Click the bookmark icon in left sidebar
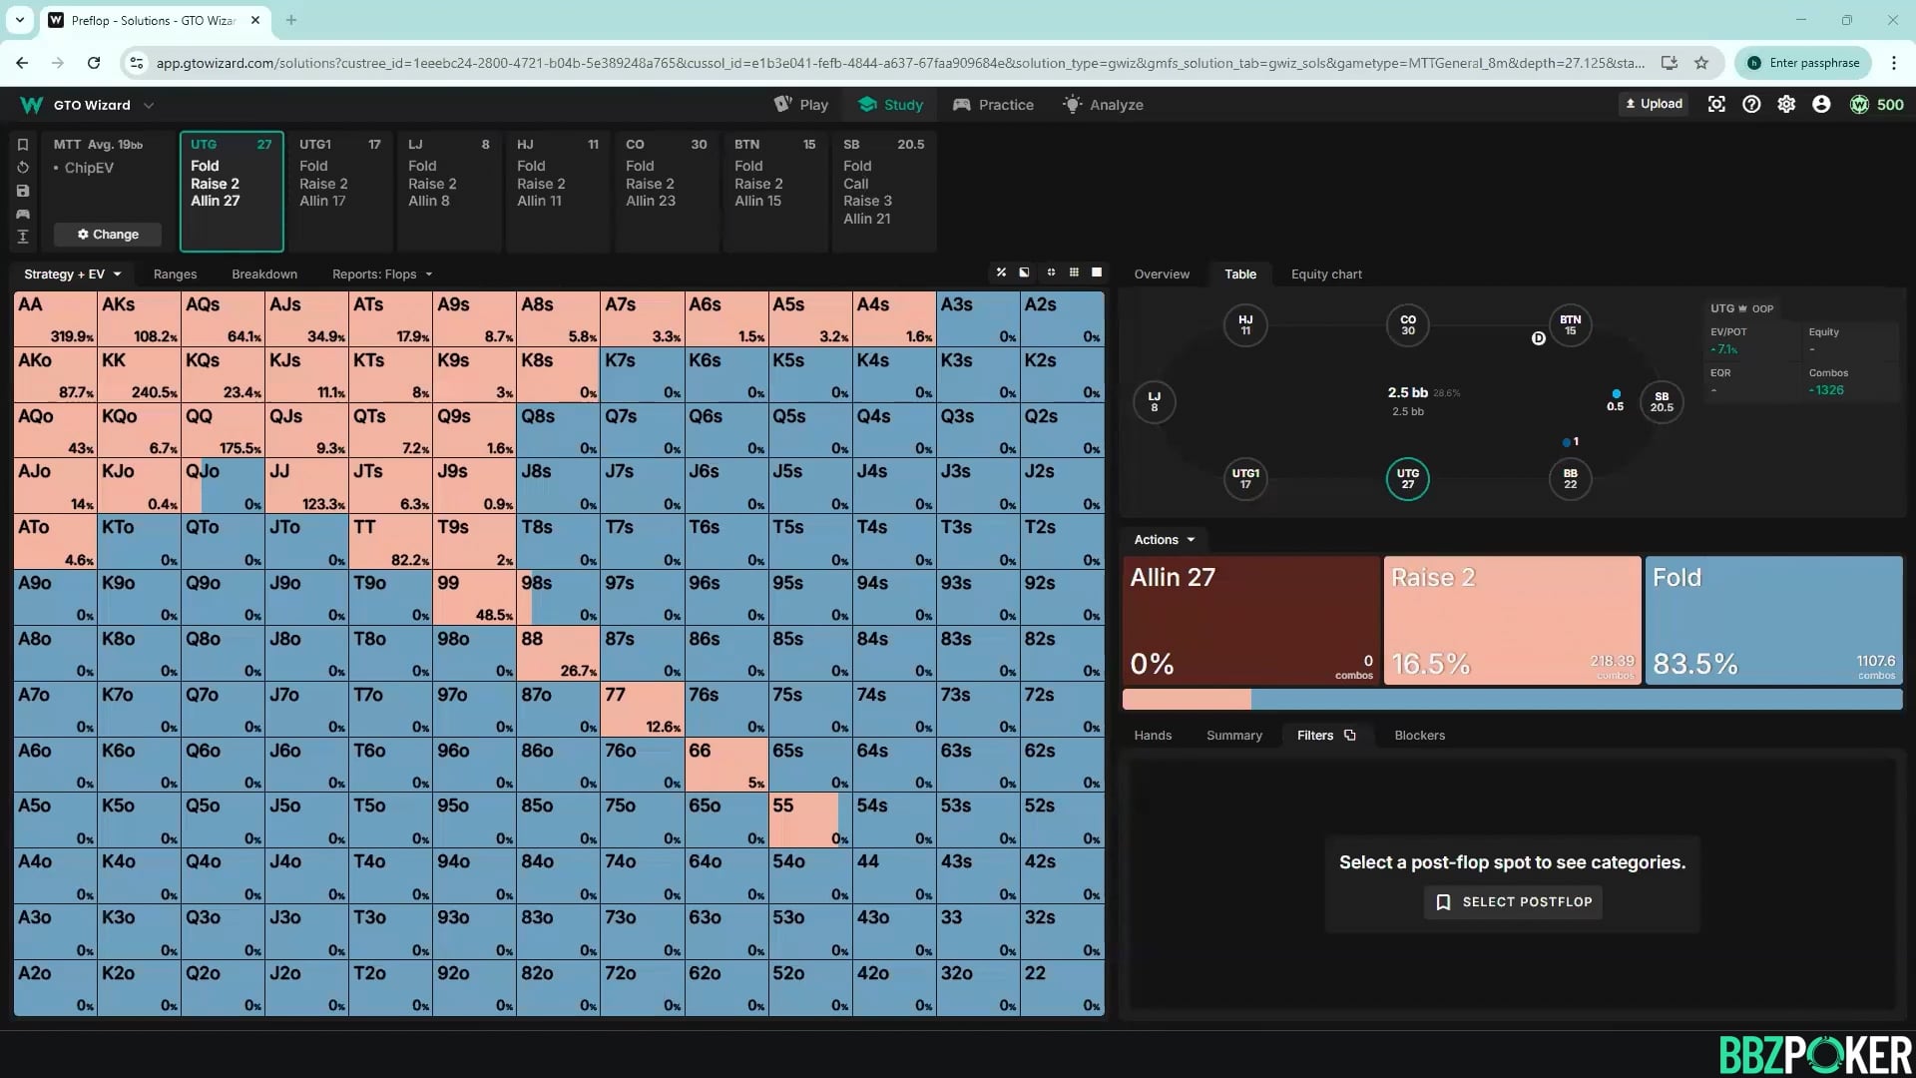This screenshot has width=1916, height=1078. pos(23,145)
